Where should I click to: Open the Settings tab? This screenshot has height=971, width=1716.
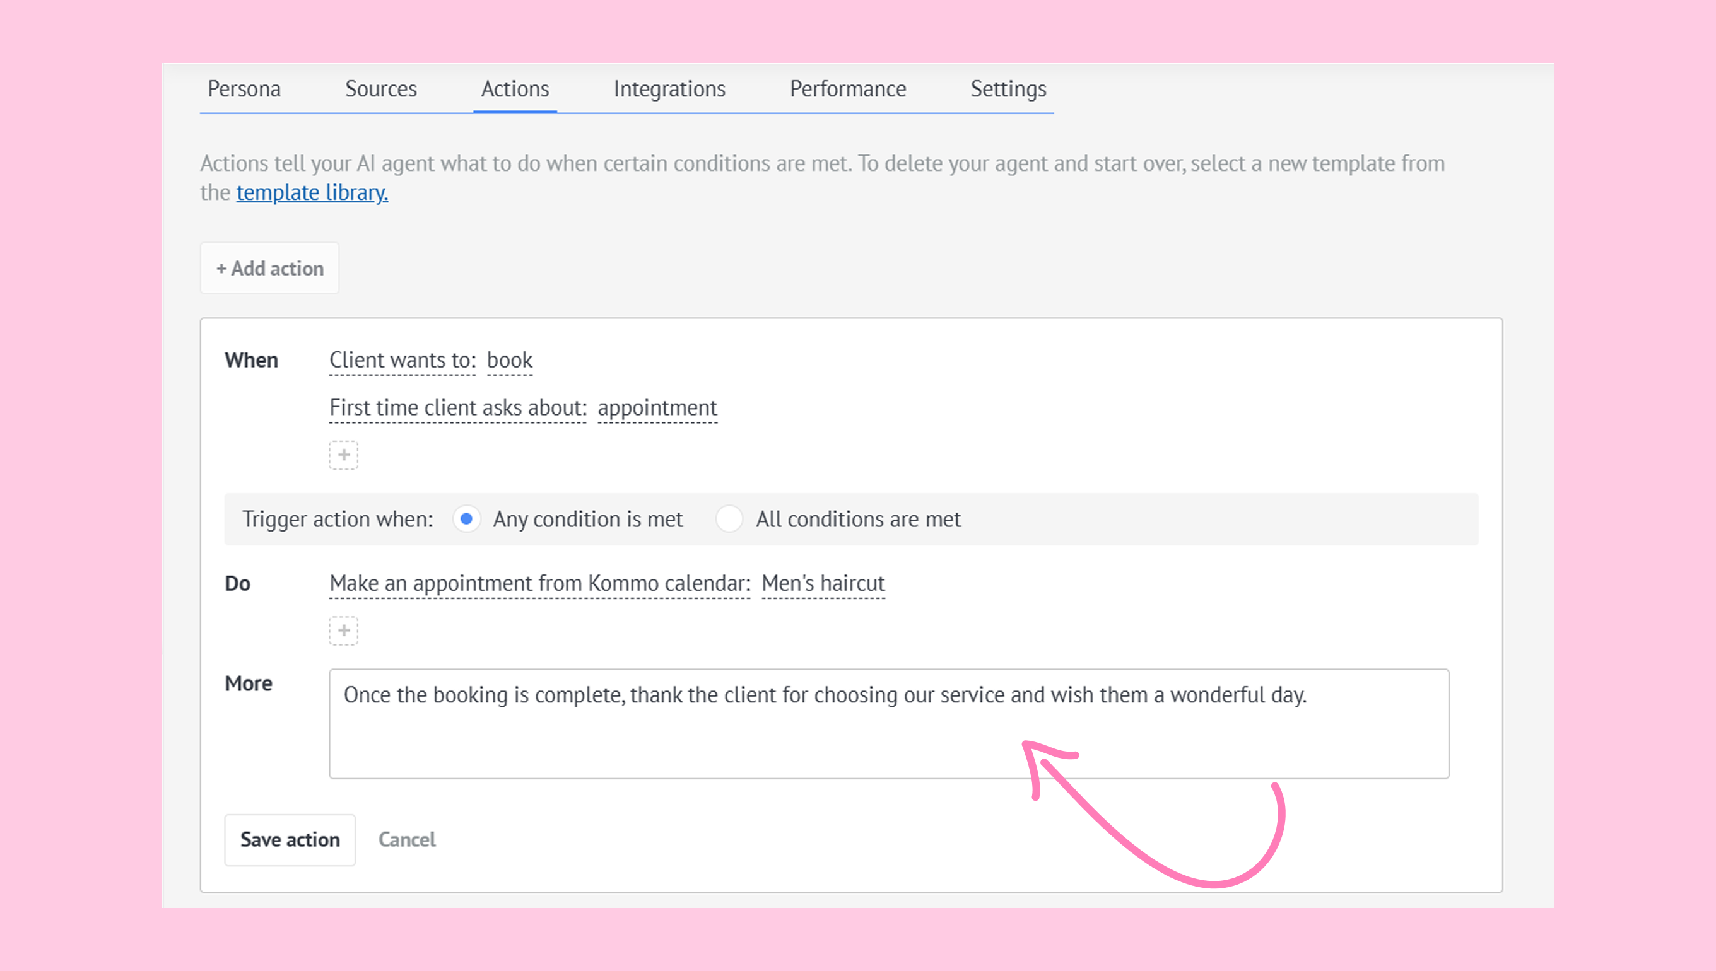1008,90
